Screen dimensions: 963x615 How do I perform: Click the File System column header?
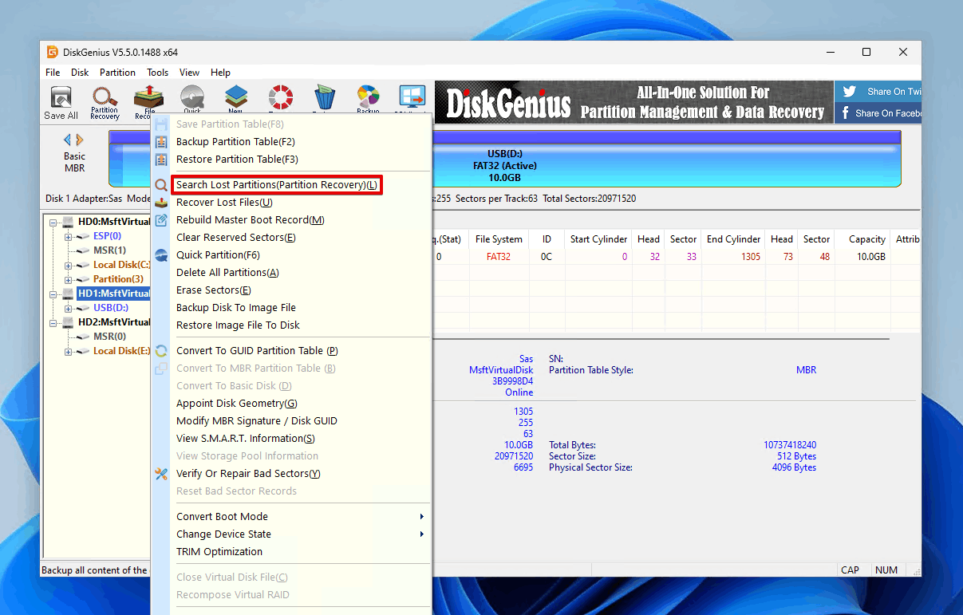tap(499, 239)
